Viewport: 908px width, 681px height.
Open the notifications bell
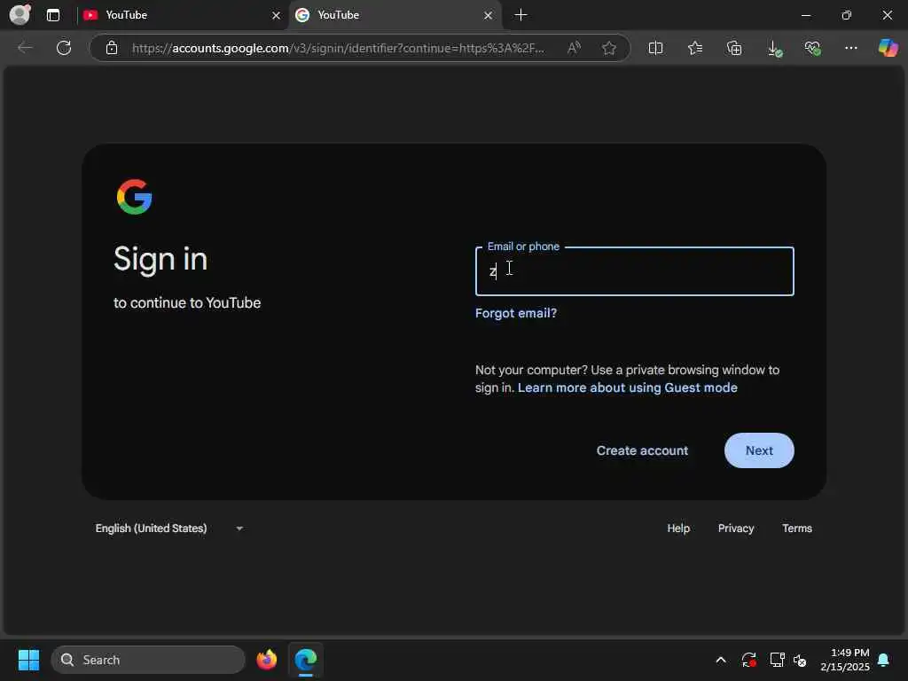[x=884, y=660]
